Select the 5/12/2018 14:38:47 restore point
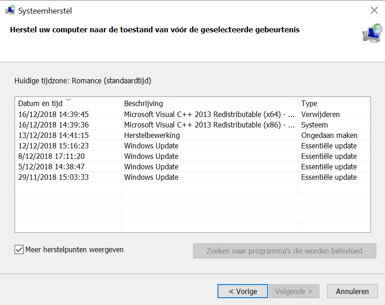 click(192, 167)
